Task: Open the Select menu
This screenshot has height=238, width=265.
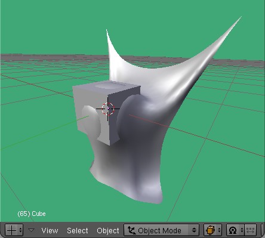Action: click(78, 230)
